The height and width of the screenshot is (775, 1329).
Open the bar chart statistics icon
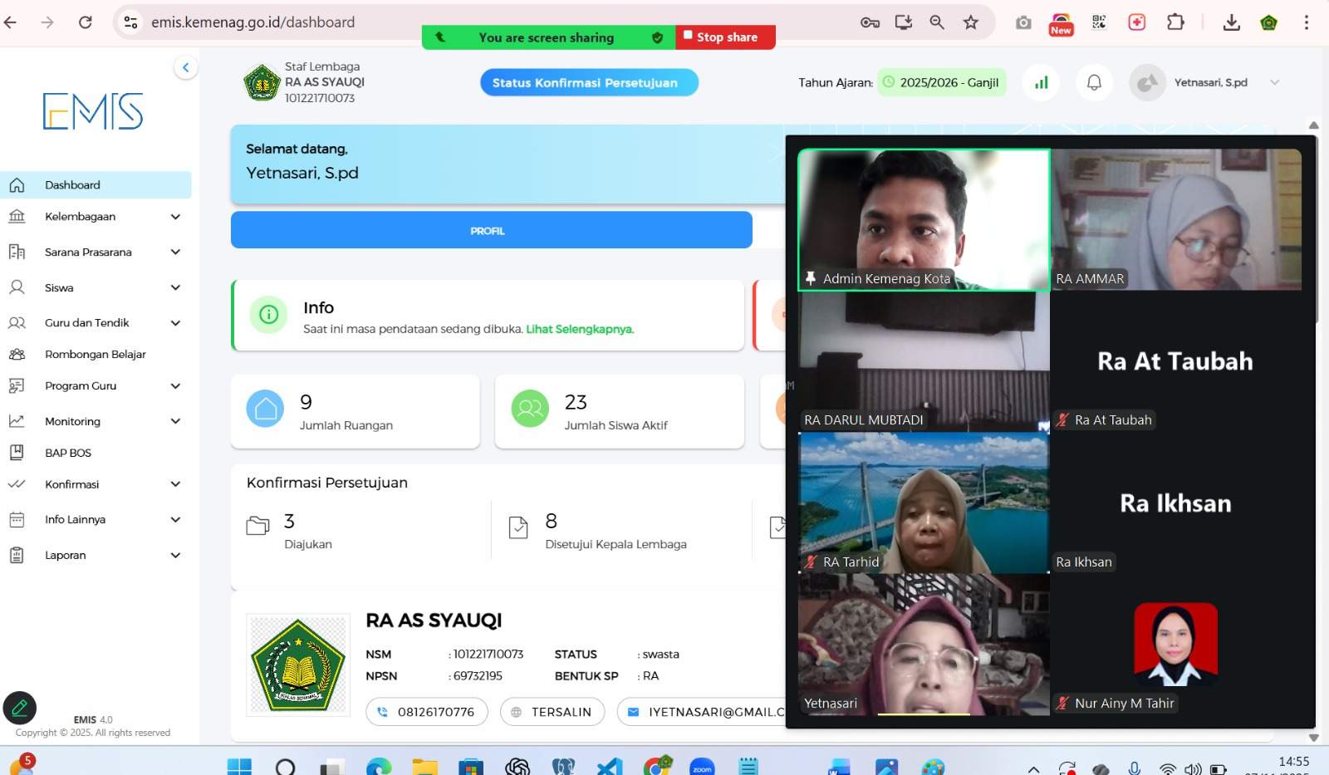point(1041,82)
